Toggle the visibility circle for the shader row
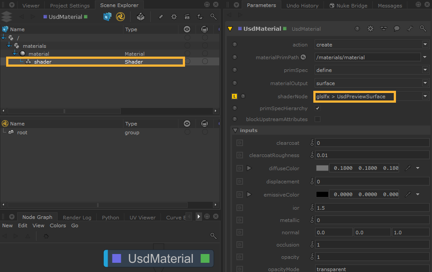 coord(187,62)
